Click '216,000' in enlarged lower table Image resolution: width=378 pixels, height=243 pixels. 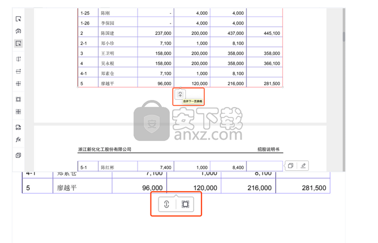pos(259,188)
